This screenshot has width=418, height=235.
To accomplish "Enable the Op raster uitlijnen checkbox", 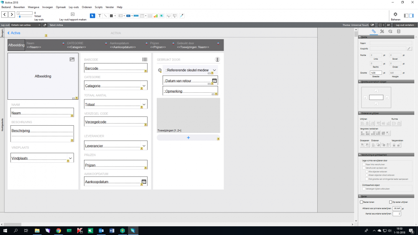I will coord(390,202).
